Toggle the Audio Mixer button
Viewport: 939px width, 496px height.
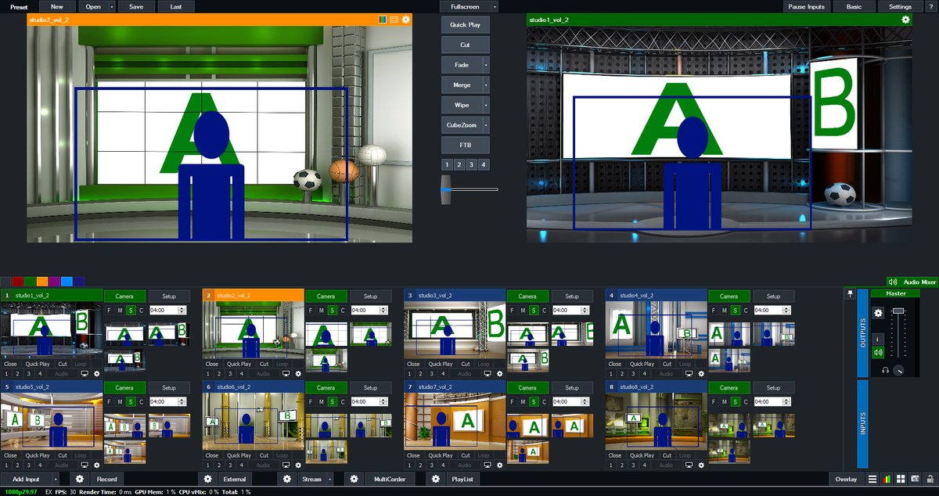coord(912,282)
